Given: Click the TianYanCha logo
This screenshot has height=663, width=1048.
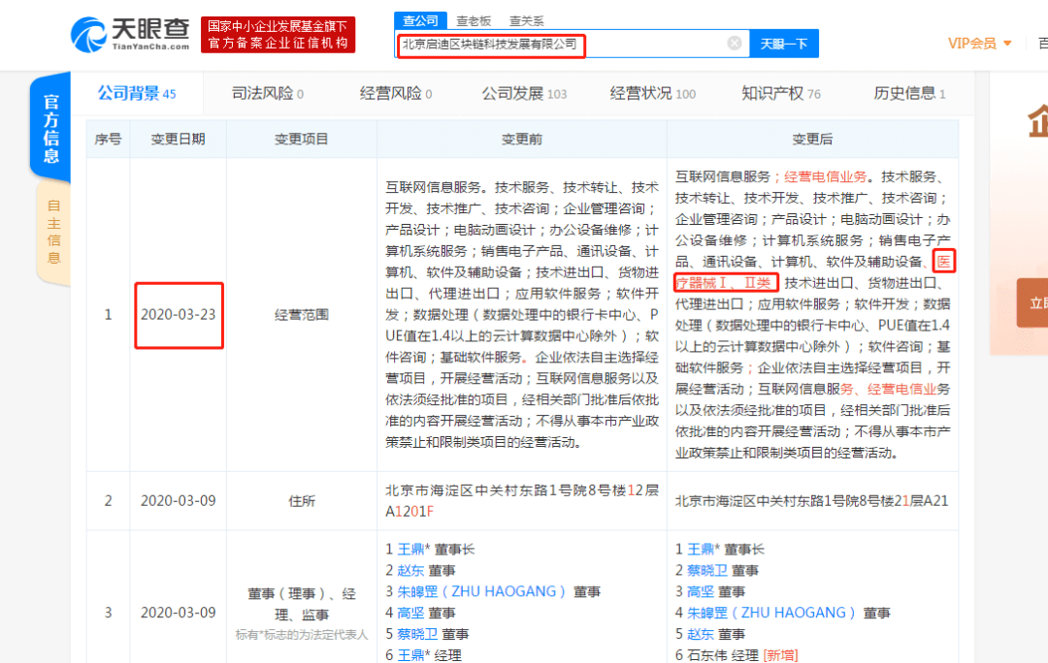Looking at the screenshot, I should 130,35.
